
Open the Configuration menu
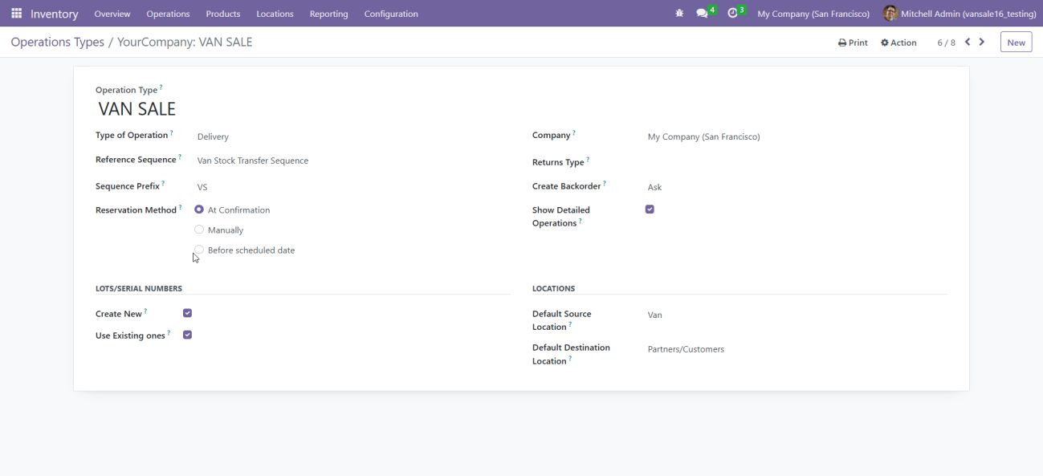pyautogui.click(x=390, y=14)
